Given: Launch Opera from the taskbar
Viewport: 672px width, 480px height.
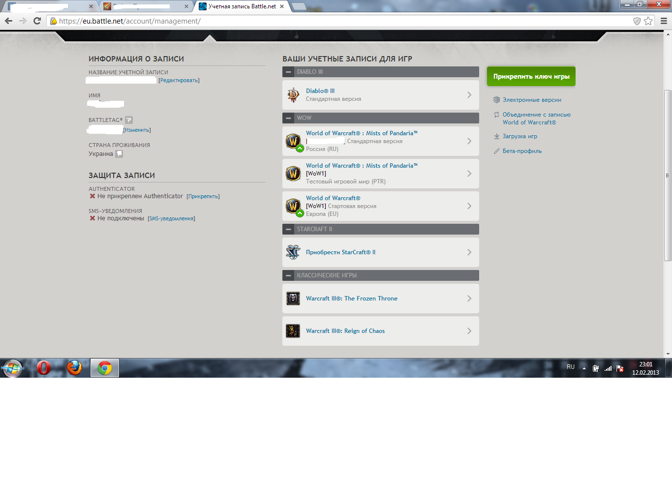Looking at the screenshot, I should [x=44, y=368].
